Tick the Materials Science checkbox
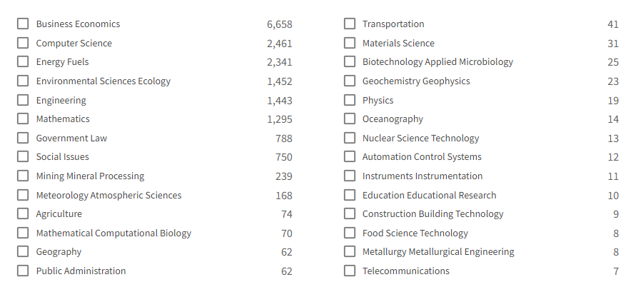Image resolution: width=643 pixels, height=287 pixels. [350, 43]
